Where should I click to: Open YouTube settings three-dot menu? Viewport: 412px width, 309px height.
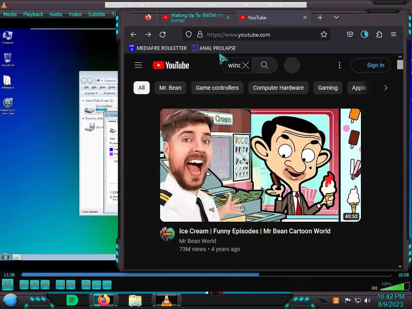pos(340,65)
